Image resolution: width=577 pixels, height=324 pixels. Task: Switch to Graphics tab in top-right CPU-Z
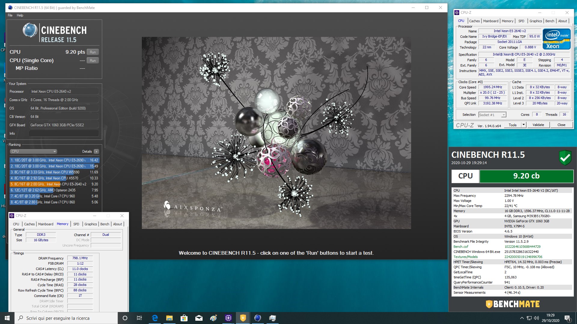pyautogui.click(x=536, y=21)
